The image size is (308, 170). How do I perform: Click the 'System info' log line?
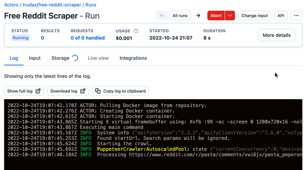[155, 133]
